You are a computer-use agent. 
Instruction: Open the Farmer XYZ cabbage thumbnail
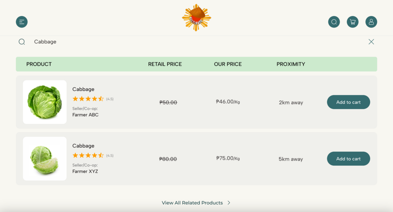pos(45,159)
